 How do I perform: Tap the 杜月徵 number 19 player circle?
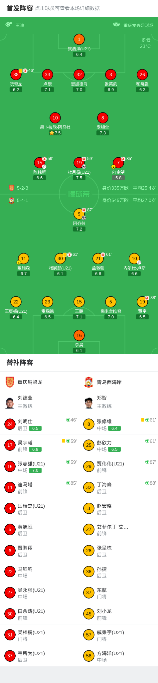click(x=79, y=163)
